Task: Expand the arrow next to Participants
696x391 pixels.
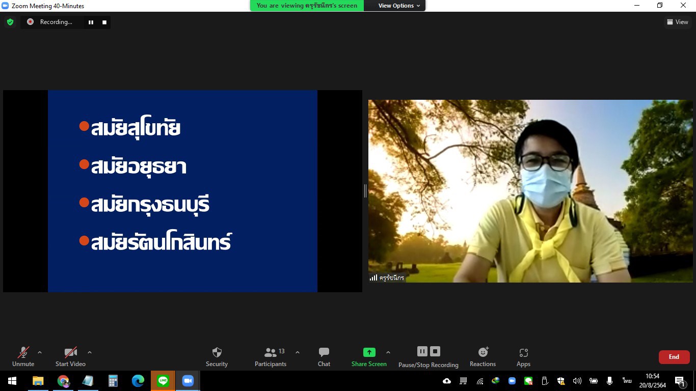Action: (298, 352)
